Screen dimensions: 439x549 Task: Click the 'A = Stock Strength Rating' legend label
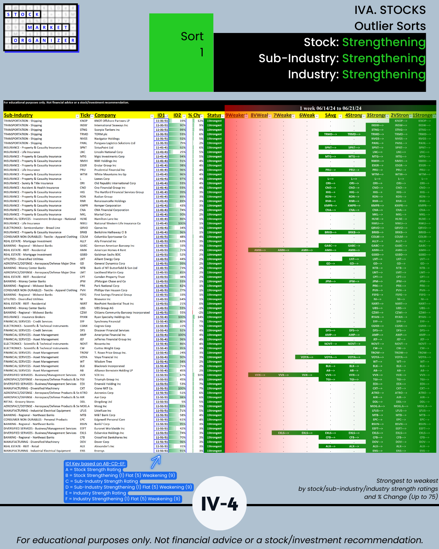[93, 470]
